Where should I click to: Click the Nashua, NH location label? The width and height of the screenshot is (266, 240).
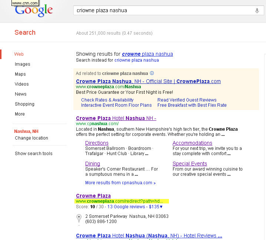pos(26,131)
